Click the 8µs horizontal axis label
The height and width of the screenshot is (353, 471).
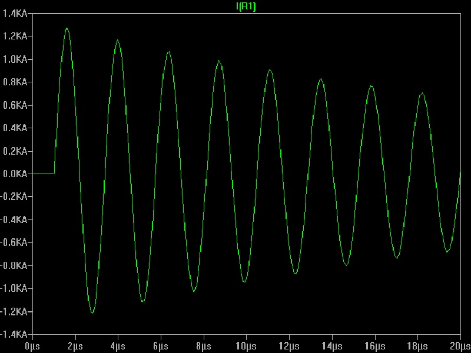[x=203, y=344]
